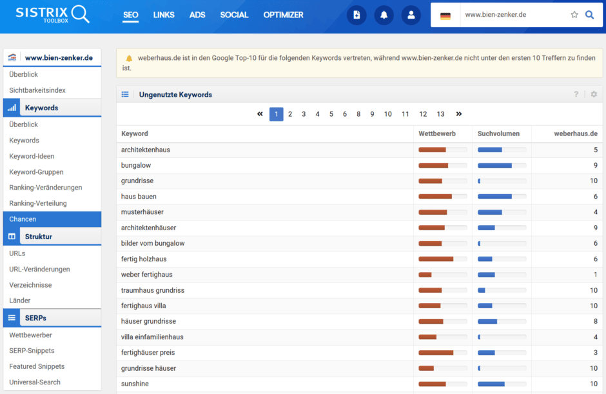This screenshot has width=606, height=394.
Task: Open the help question mark icon
Action: [x=576, y=94]
